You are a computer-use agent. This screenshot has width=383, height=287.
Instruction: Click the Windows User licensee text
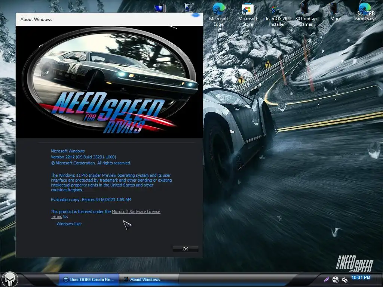pyautogui.click(x=69, y=224)
